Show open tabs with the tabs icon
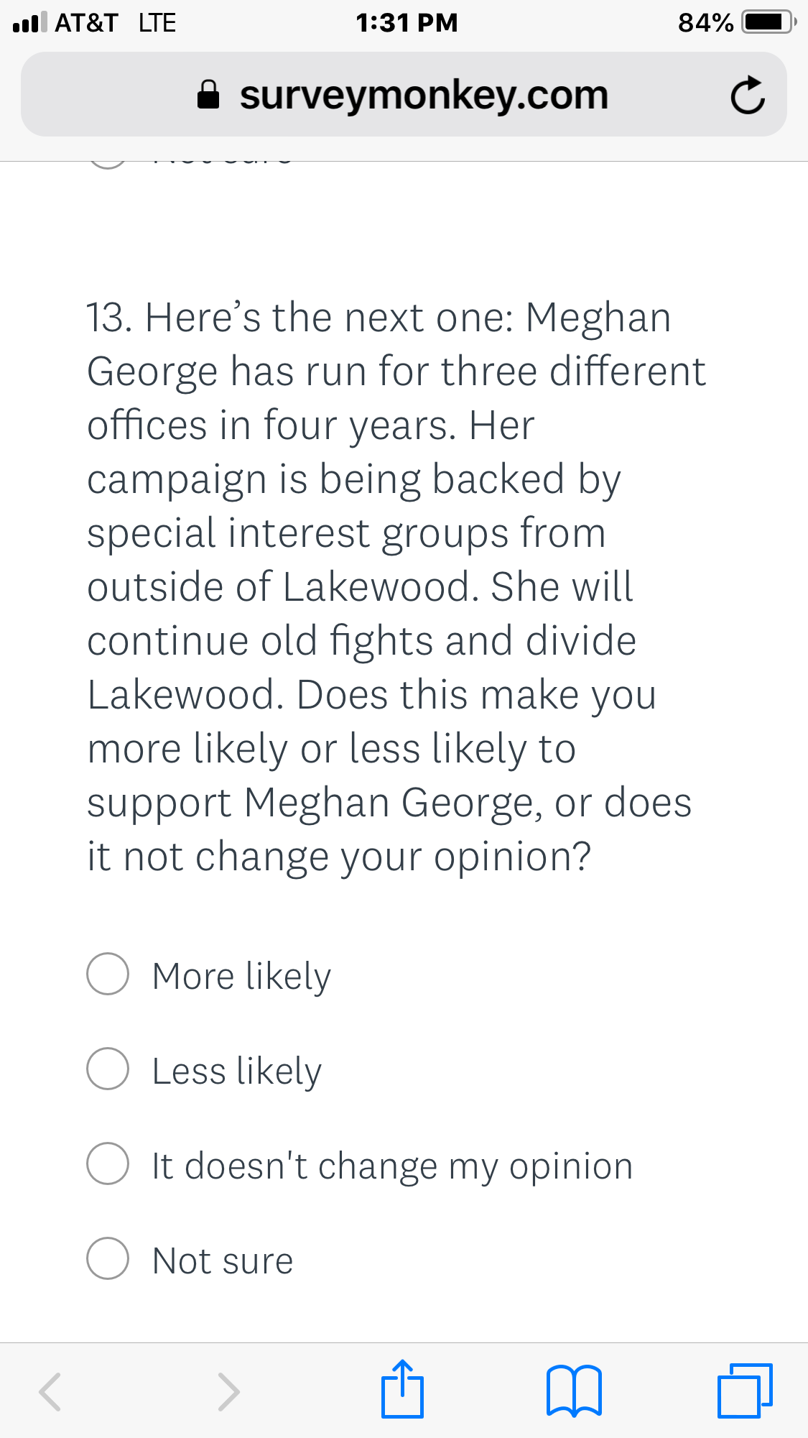The image size is (808, 1438). tap(745, 1390)
